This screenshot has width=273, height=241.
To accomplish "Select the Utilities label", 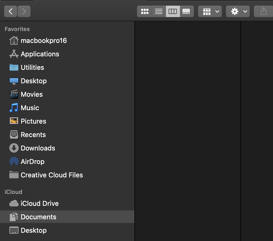I will tap(32, 67).
